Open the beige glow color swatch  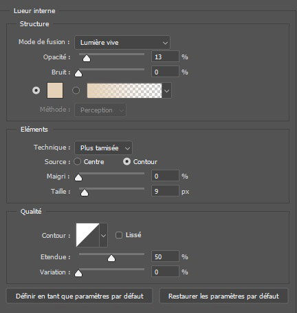pyautogui.click(x=55, y=90)
